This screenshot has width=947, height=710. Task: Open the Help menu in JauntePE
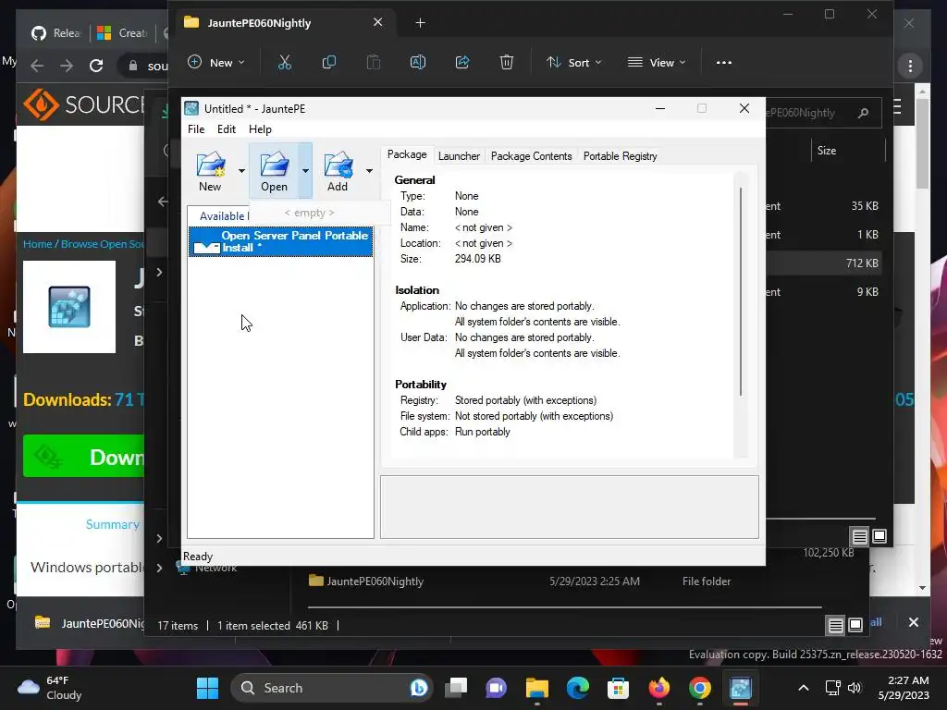260,129
